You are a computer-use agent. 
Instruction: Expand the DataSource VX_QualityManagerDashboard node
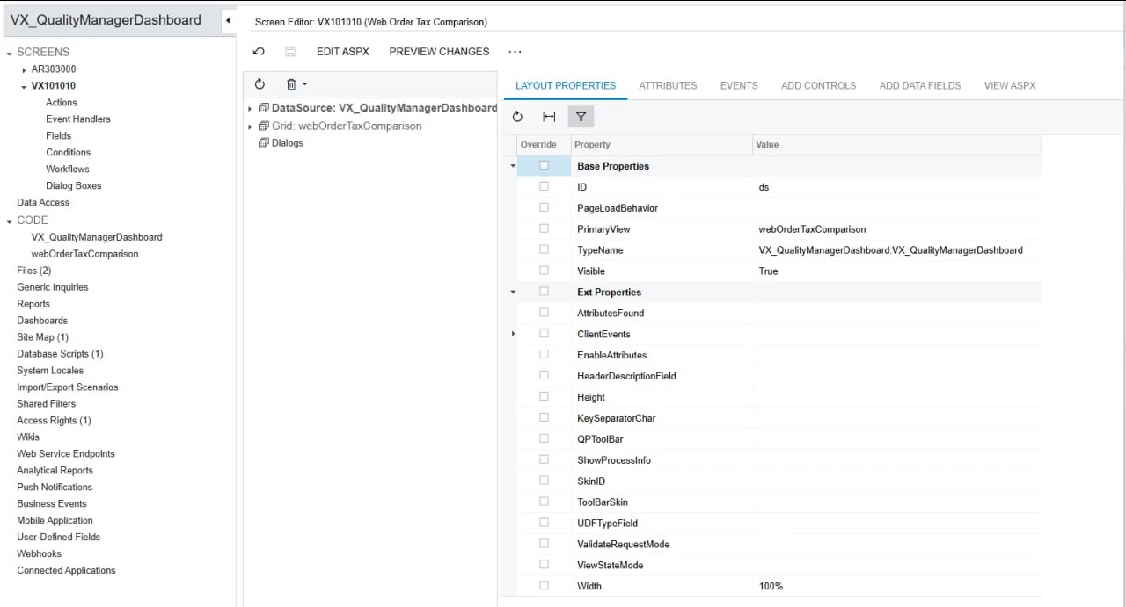tap(250, 107)
